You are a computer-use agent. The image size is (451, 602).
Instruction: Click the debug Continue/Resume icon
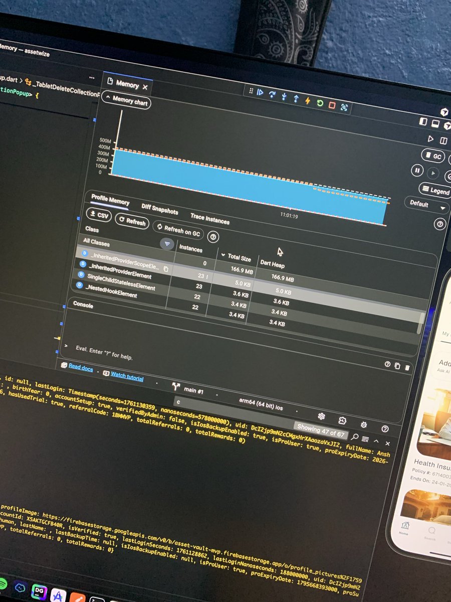pyautogui.click(x=260, y=92)
